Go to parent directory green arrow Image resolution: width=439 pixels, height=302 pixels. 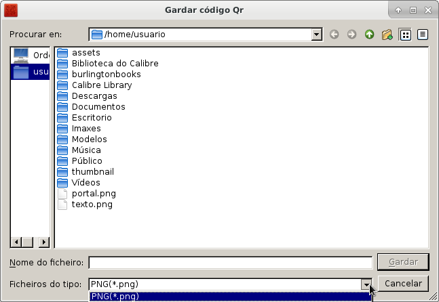pos(370,35)
